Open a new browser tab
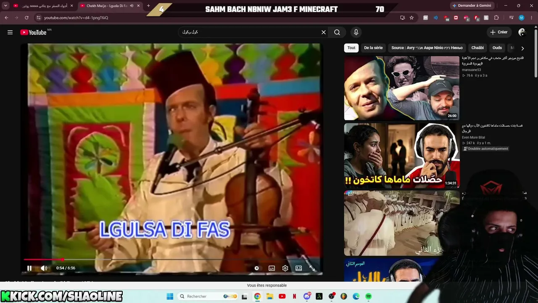 click(148, 6)
